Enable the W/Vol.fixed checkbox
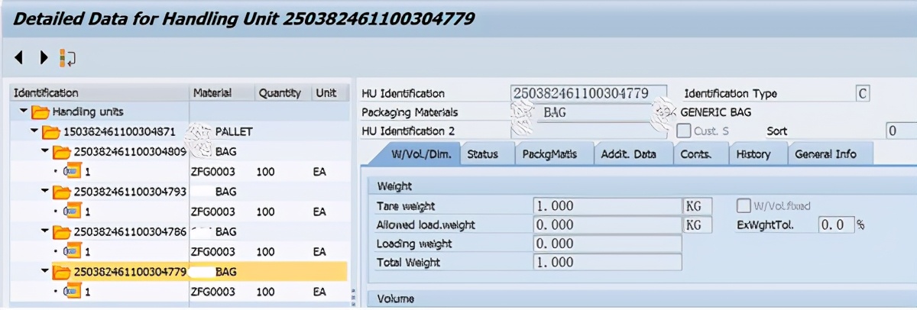 click(743, 205)
